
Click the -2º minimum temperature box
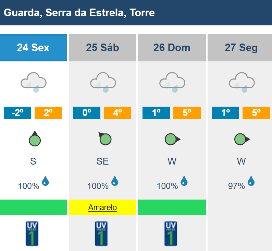tap(17, 113)
